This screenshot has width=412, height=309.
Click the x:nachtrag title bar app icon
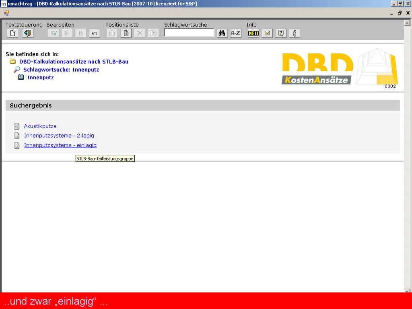coord(4,4)
